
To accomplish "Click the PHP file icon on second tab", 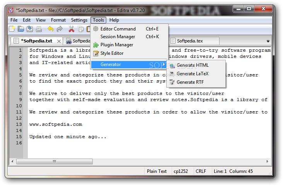I will point(69,41).
